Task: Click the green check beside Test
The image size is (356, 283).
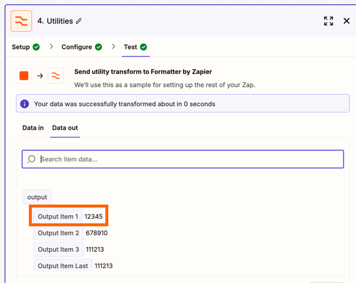Action: point(143,47)
